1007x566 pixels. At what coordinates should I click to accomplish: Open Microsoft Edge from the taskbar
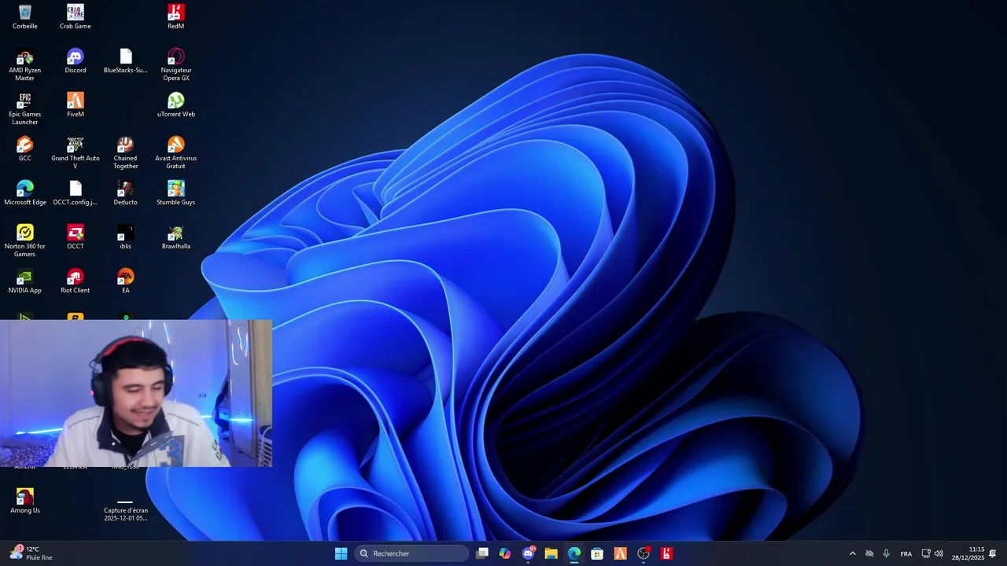(x=574, y=553)
